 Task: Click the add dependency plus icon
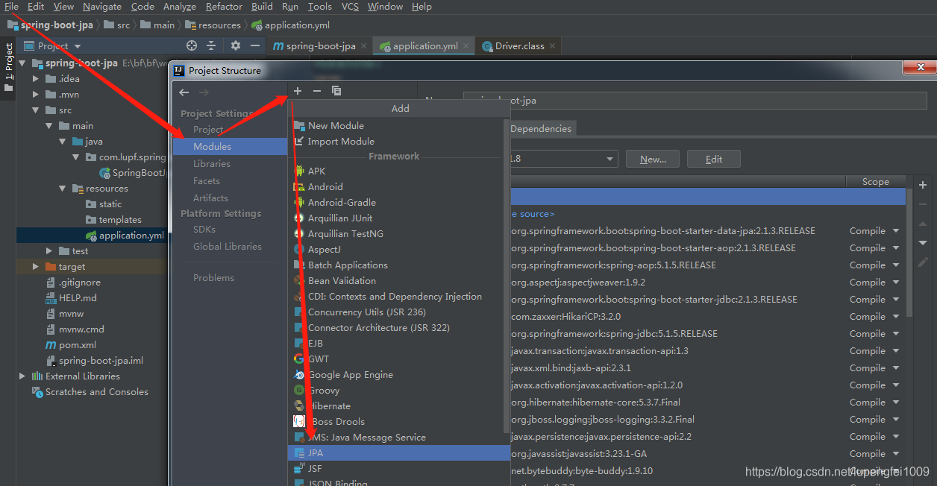coord(923,185)
